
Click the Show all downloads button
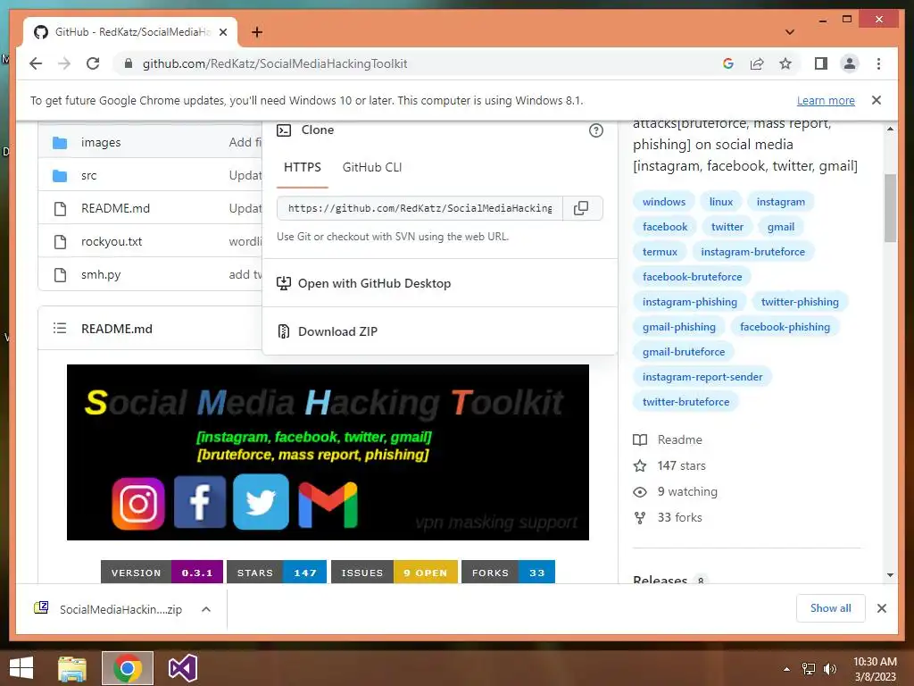pyautogui.click(x=831, y=608)
